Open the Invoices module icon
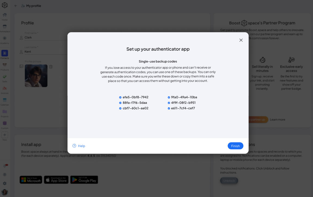The width and height of the screenshot is (313, 197). tap(5, 88)
